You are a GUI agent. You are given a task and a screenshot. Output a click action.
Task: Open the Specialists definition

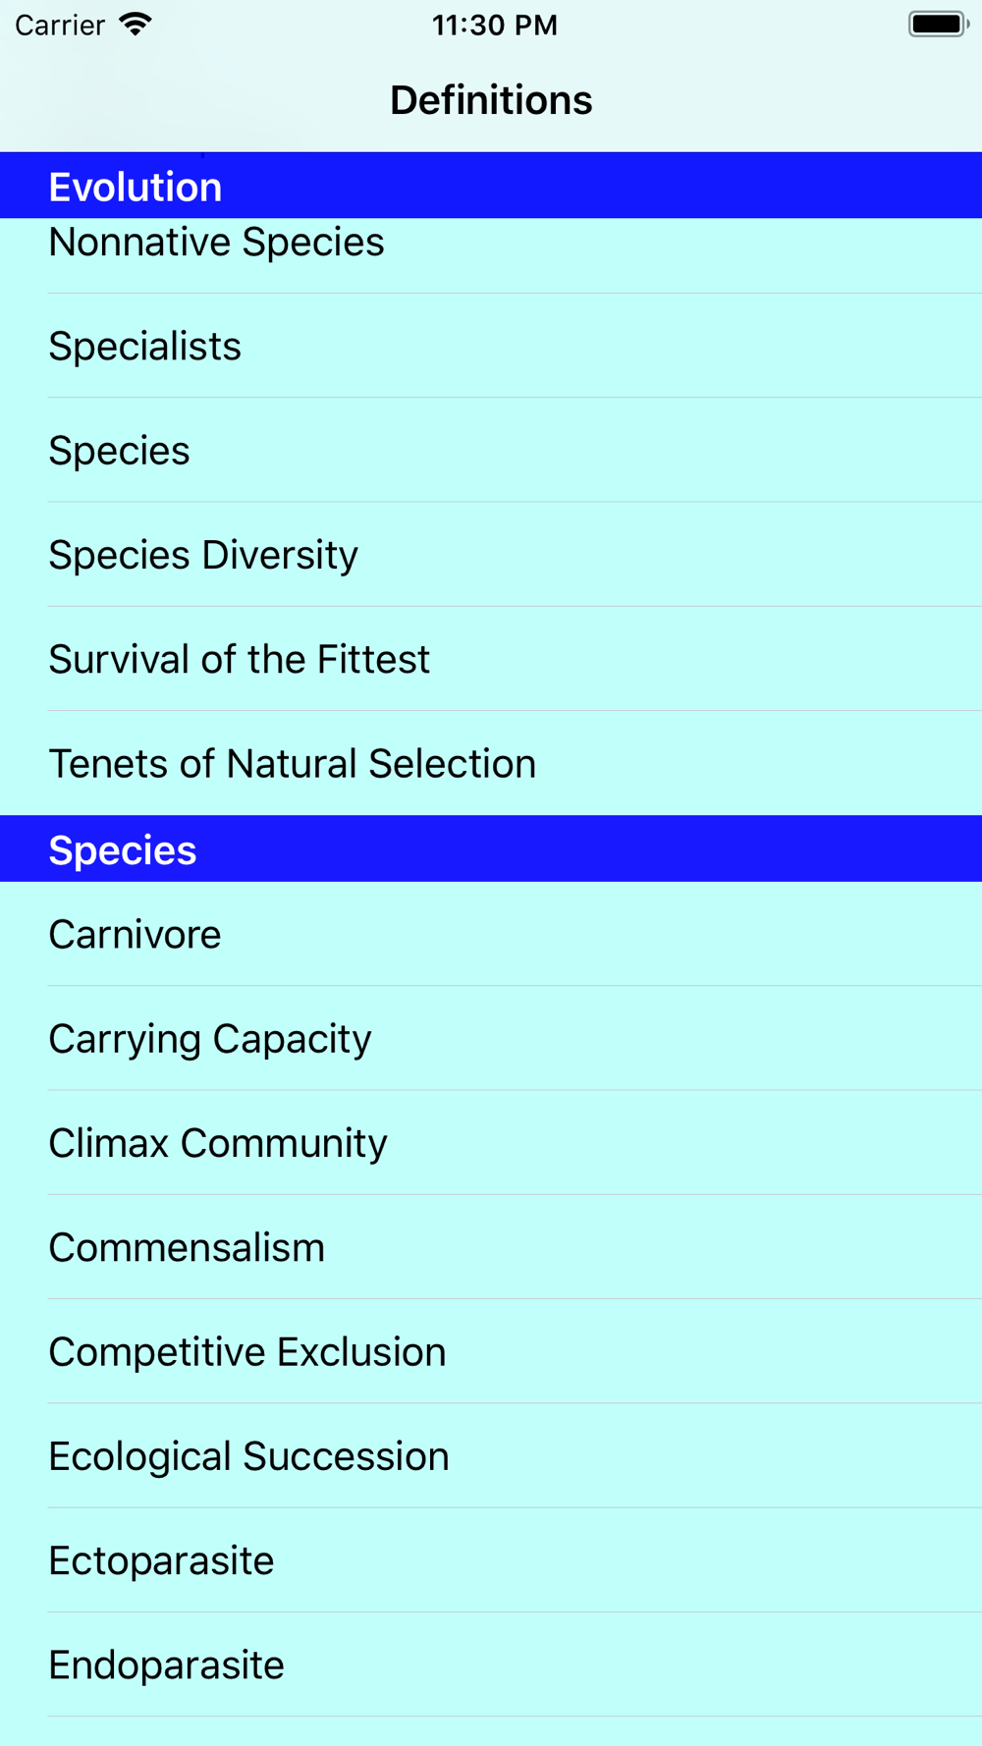[491, 346]
